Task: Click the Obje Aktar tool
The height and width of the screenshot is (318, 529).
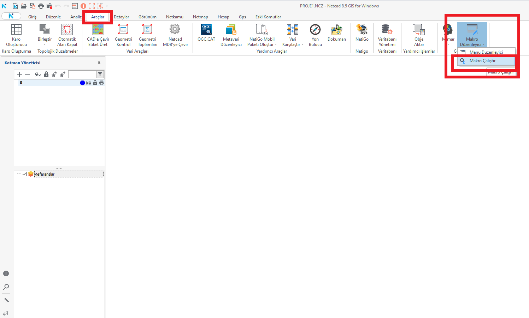Action: click(419, 35)
